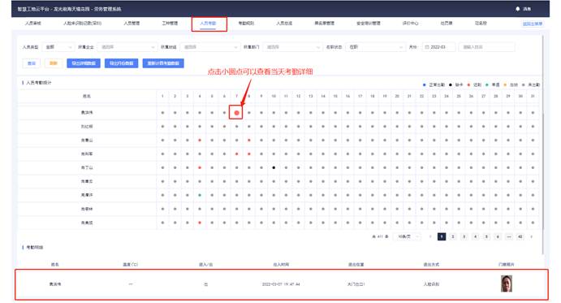Viewport: 561px width, 303px height.
Task: Go to page 2 in pagination
Action: [453, 236]
